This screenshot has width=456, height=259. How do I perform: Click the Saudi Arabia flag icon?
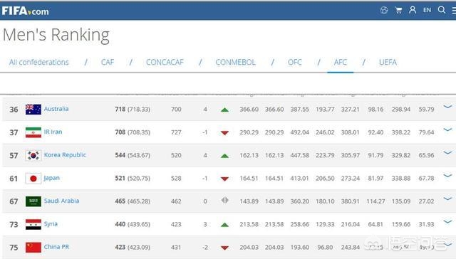point(33,201)
